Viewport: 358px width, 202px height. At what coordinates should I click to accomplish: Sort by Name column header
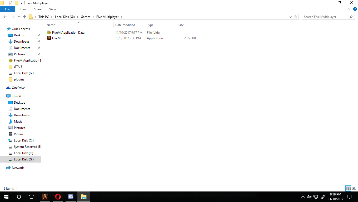51,25
